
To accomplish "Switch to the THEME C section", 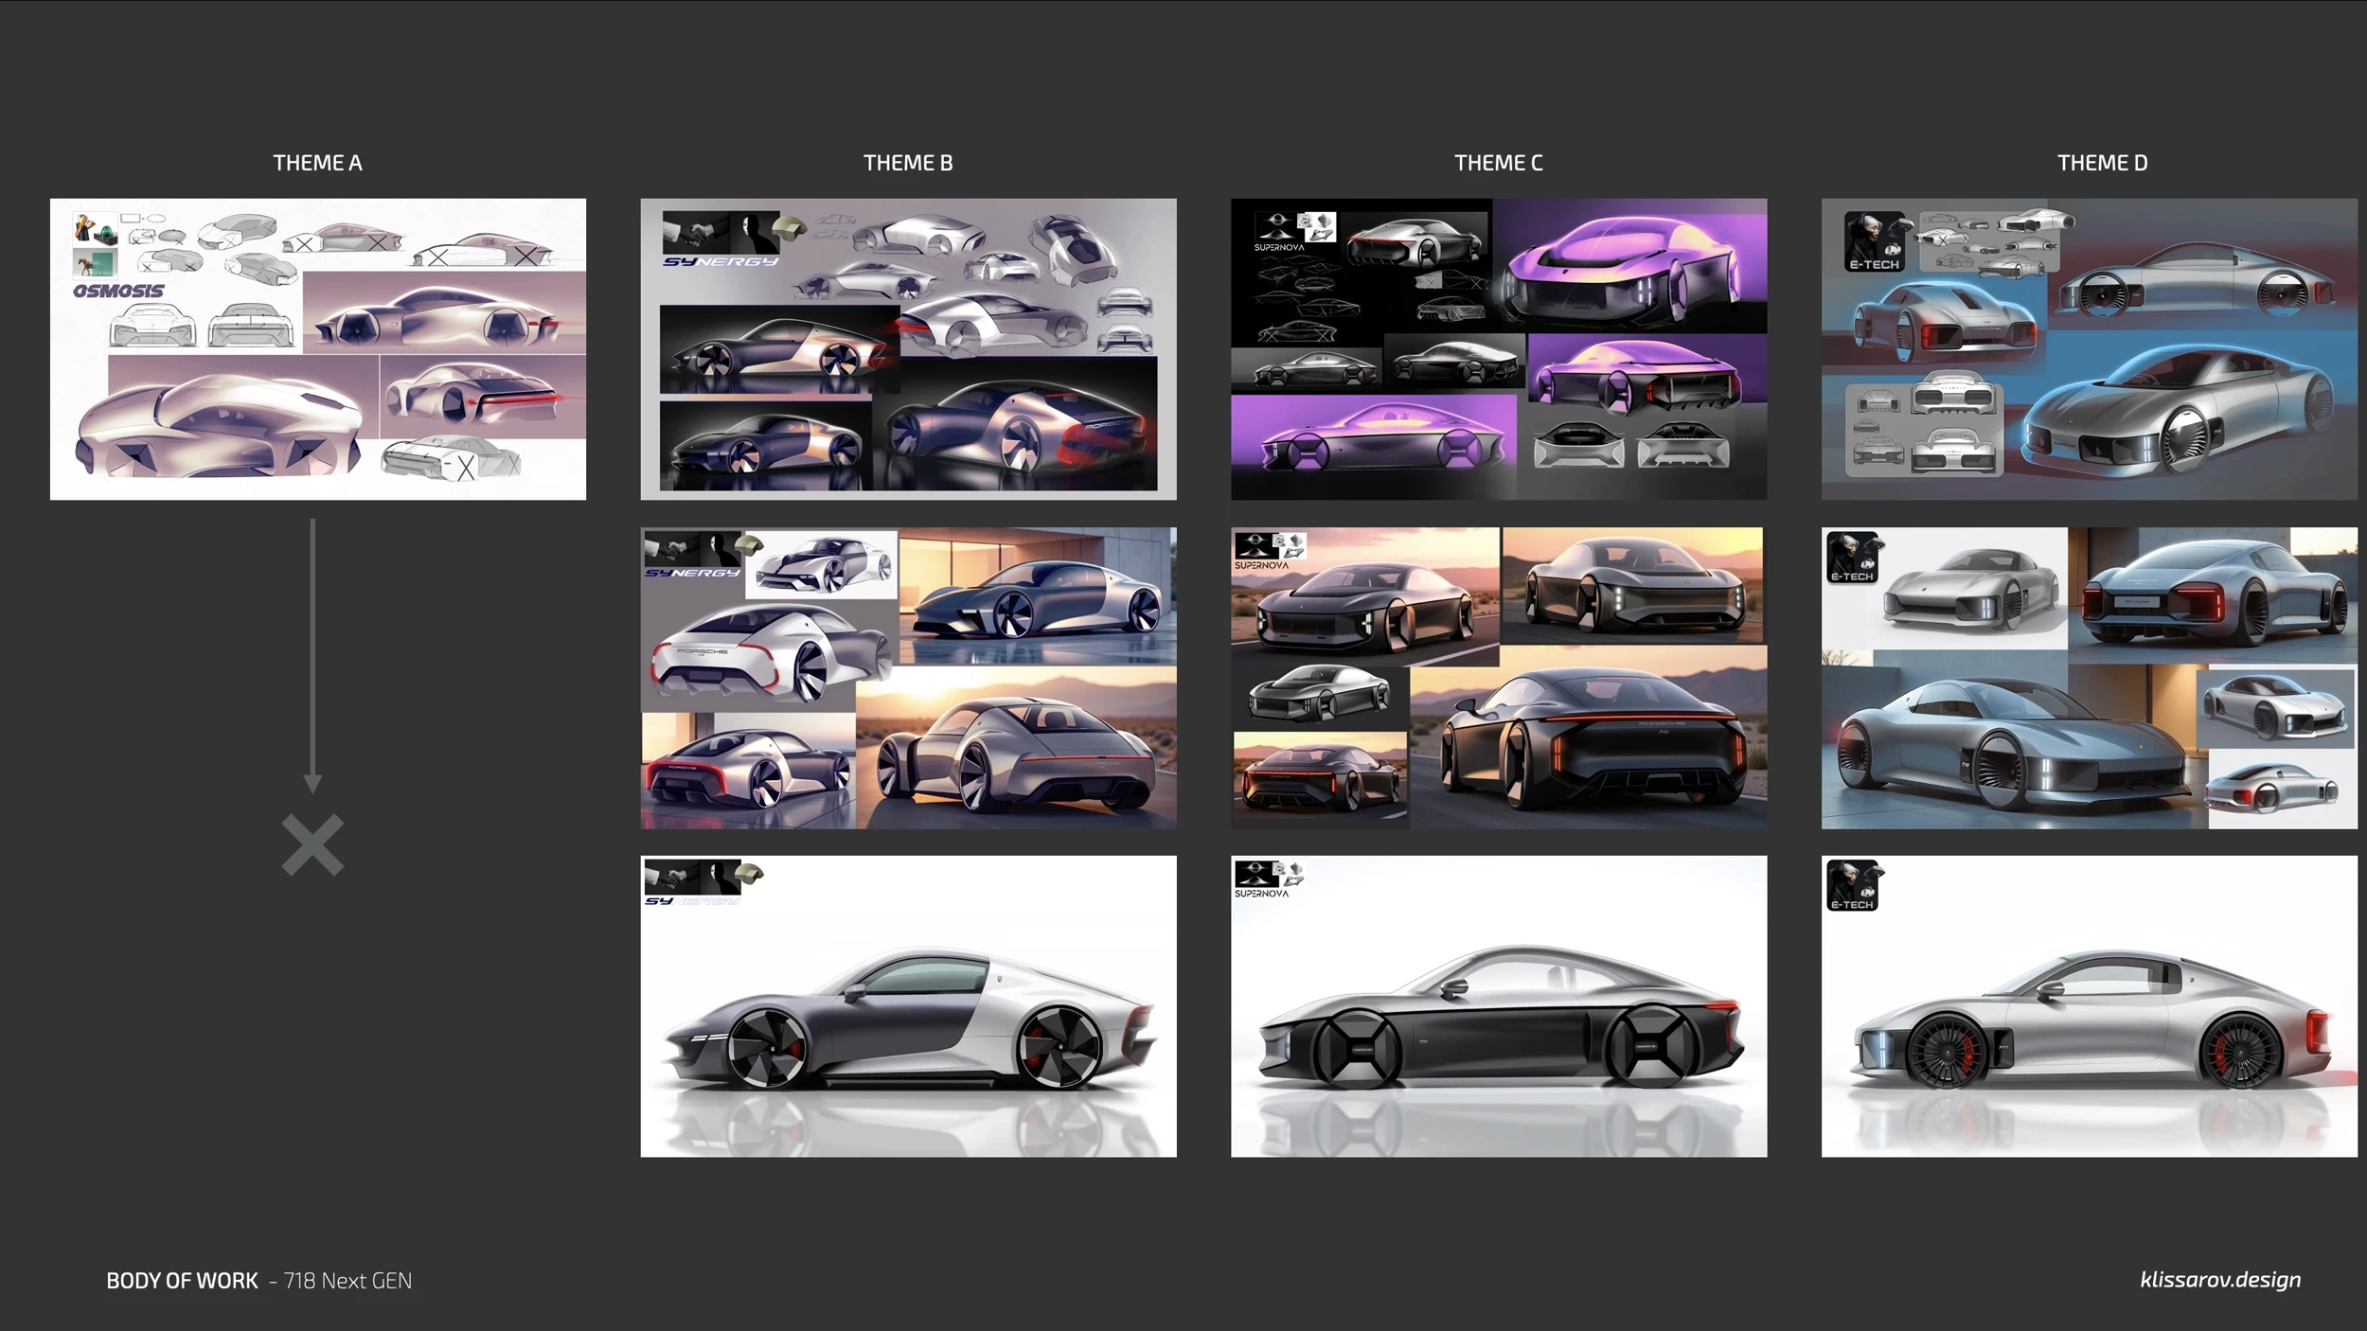I will 1498,162.
